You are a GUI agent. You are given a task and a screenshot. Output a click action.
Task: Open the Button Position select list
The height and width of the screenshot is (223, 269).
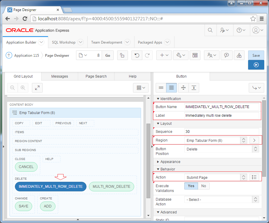(x=222, y=149)
